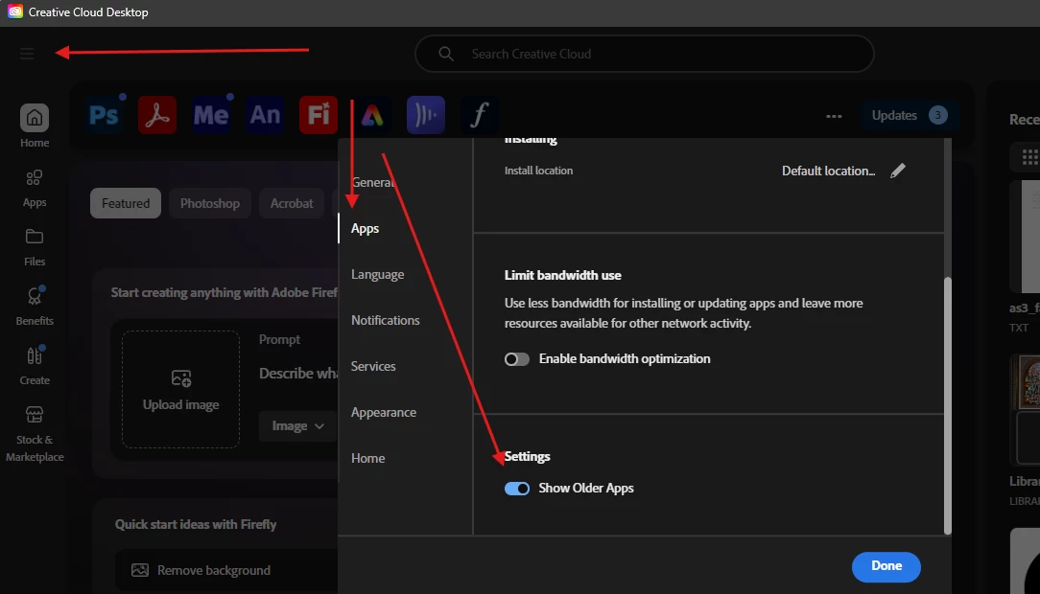Launch the red Fi app icon
The width and height of the screenshot is (1040, 594).
tap(319, 115)
